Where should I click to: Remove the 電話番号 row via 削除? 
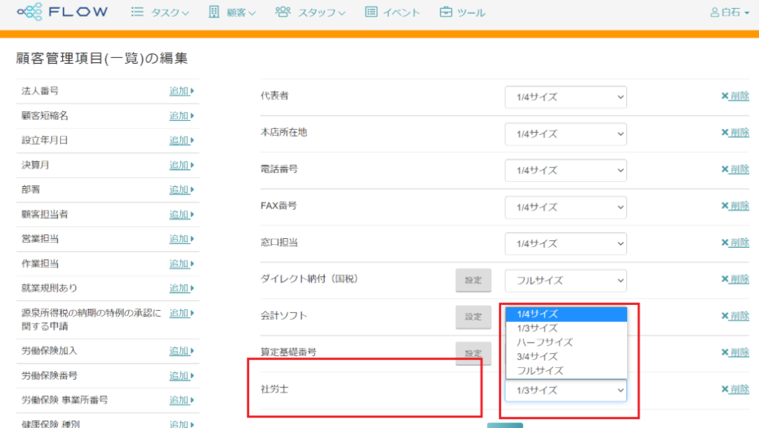point(738,169)
